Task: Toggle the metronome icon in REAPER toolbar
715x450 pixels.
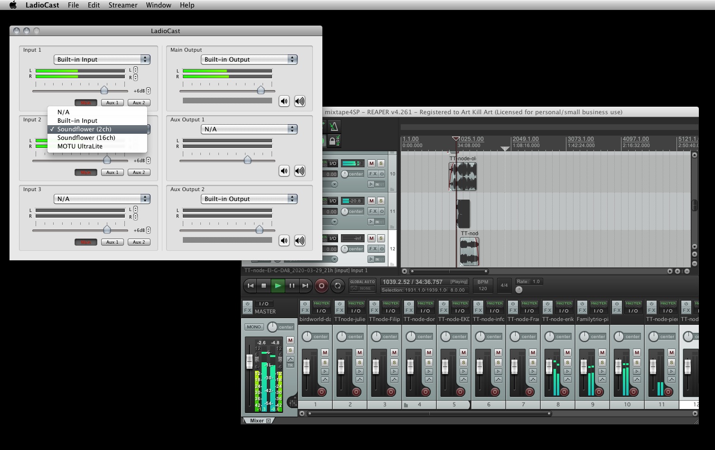Action: coord(334,126)
